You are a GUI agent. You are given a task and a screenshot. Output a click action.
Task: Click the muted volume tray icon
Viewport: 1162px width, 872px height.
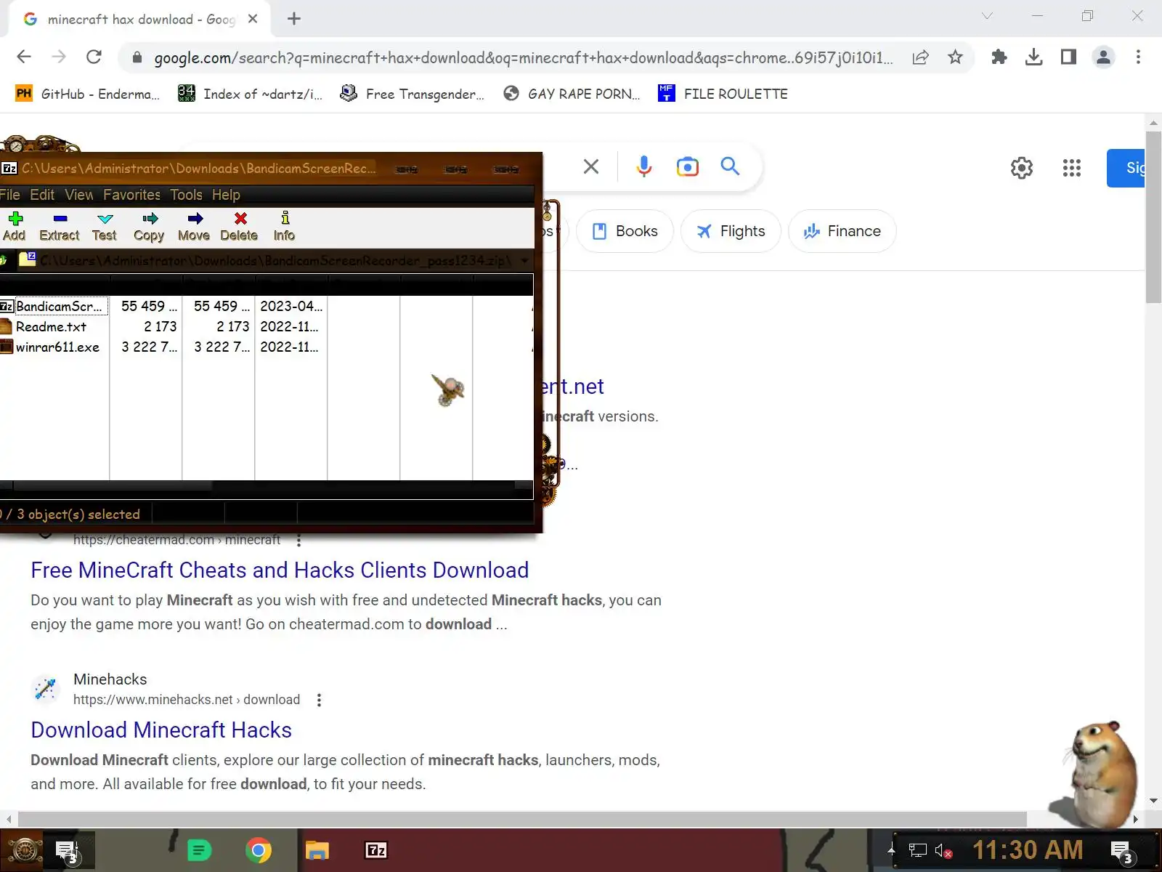pyautogui.click(x=943, y=851)
